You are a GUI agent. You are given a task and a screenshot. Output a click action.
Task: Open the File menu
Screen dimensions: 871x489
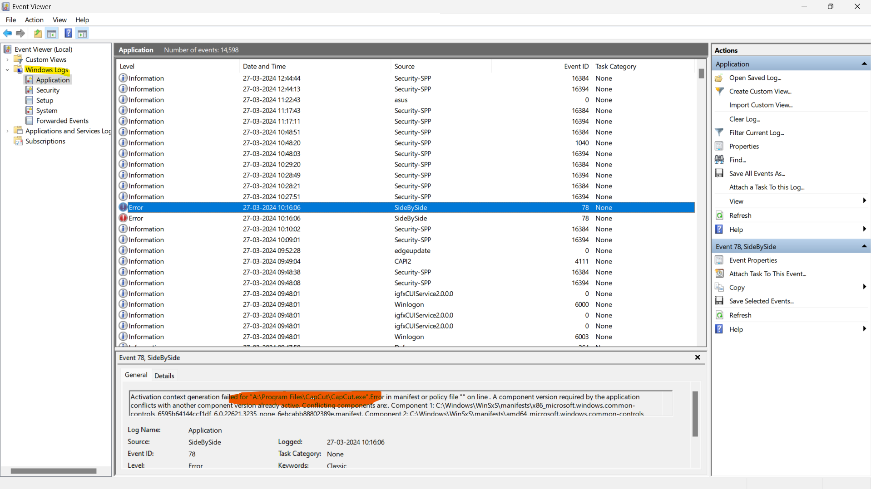(x=11, y=20)
